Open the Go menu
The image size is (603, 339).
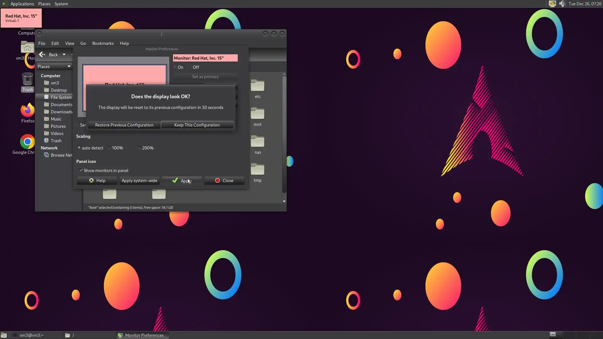point(83,43)
